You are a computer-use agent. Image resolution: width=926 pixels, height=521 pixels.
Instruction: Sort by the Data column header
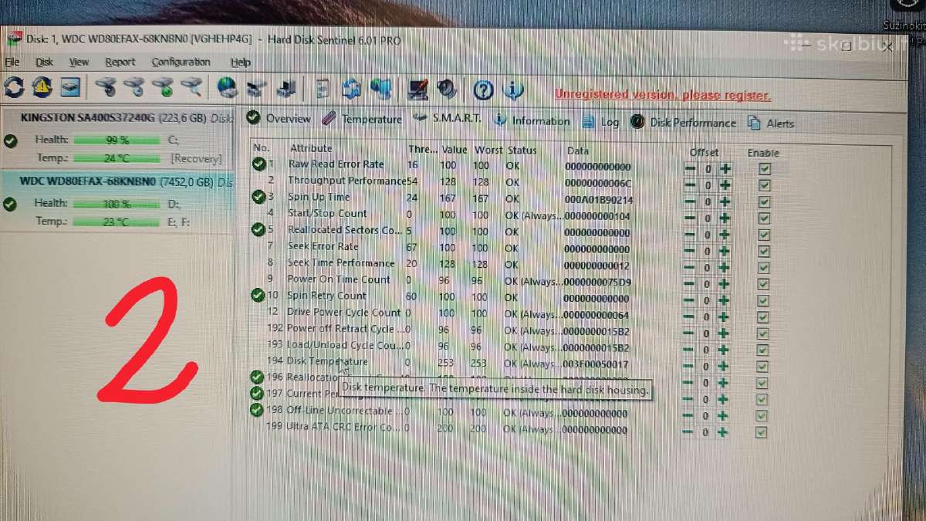(x=577, y=151)
